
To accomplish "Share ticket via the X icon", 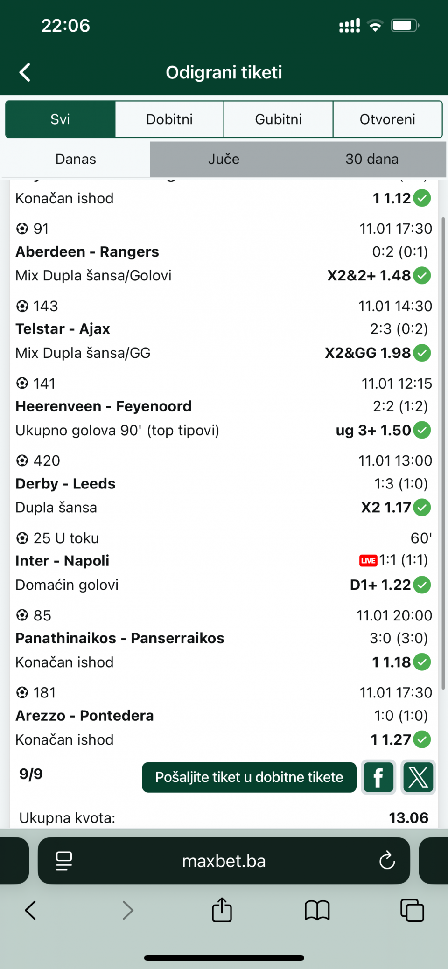I will coord(418,777).
